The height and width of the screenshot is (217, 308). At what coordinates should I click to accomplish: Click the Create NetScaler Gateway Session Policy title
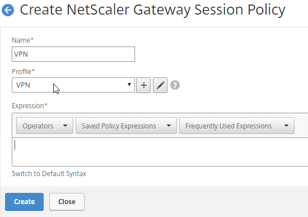[152, 10]
